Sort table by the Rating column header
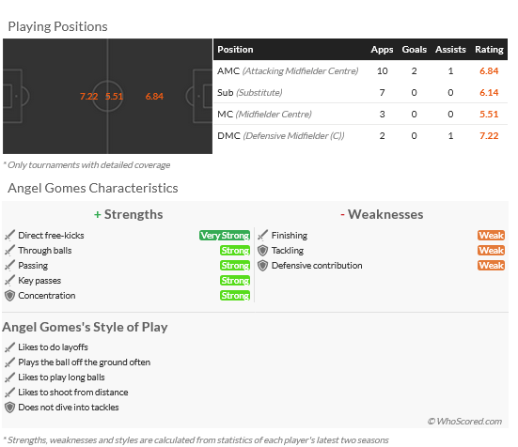 pyautogui.click(x=489, y=50)
